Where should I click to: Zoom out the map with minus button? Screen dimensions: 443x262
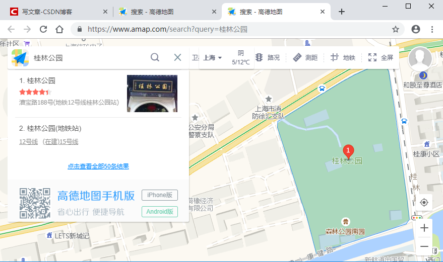(x=424, y=246)
